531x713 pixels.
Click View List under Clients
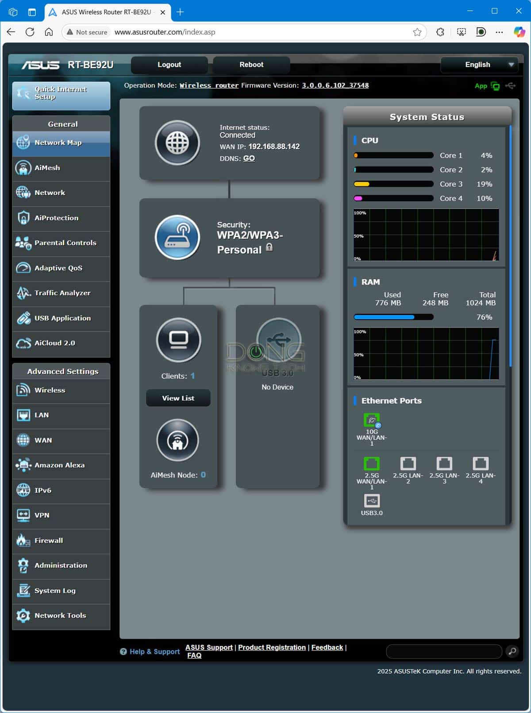pyautogui.click(x=178, y=398)
